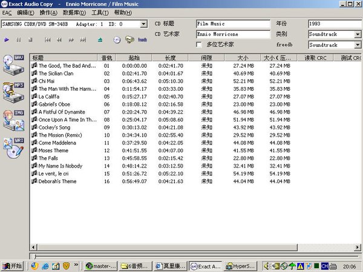Open the HyperS... taskbar window
Image resolution: width=363 pixels, height=272 pixels.
(241, 266)
